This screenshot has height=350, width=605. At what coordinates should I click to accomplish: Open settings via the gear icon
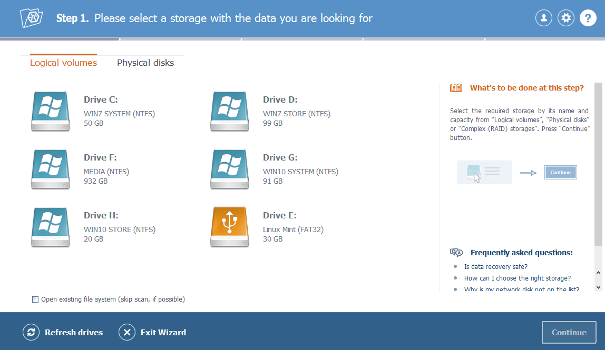coord(566,18)
